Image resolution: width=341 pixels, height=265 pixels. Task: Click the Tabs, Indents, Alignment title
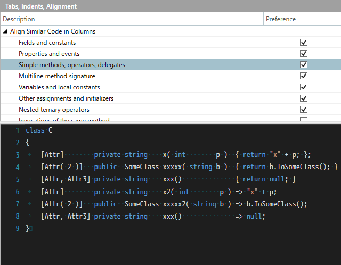(41, 6)
